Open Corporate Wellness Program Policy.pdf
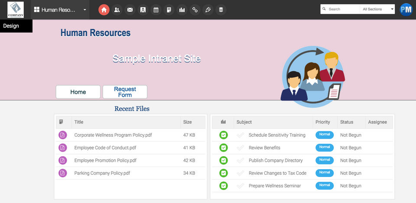 113,135
